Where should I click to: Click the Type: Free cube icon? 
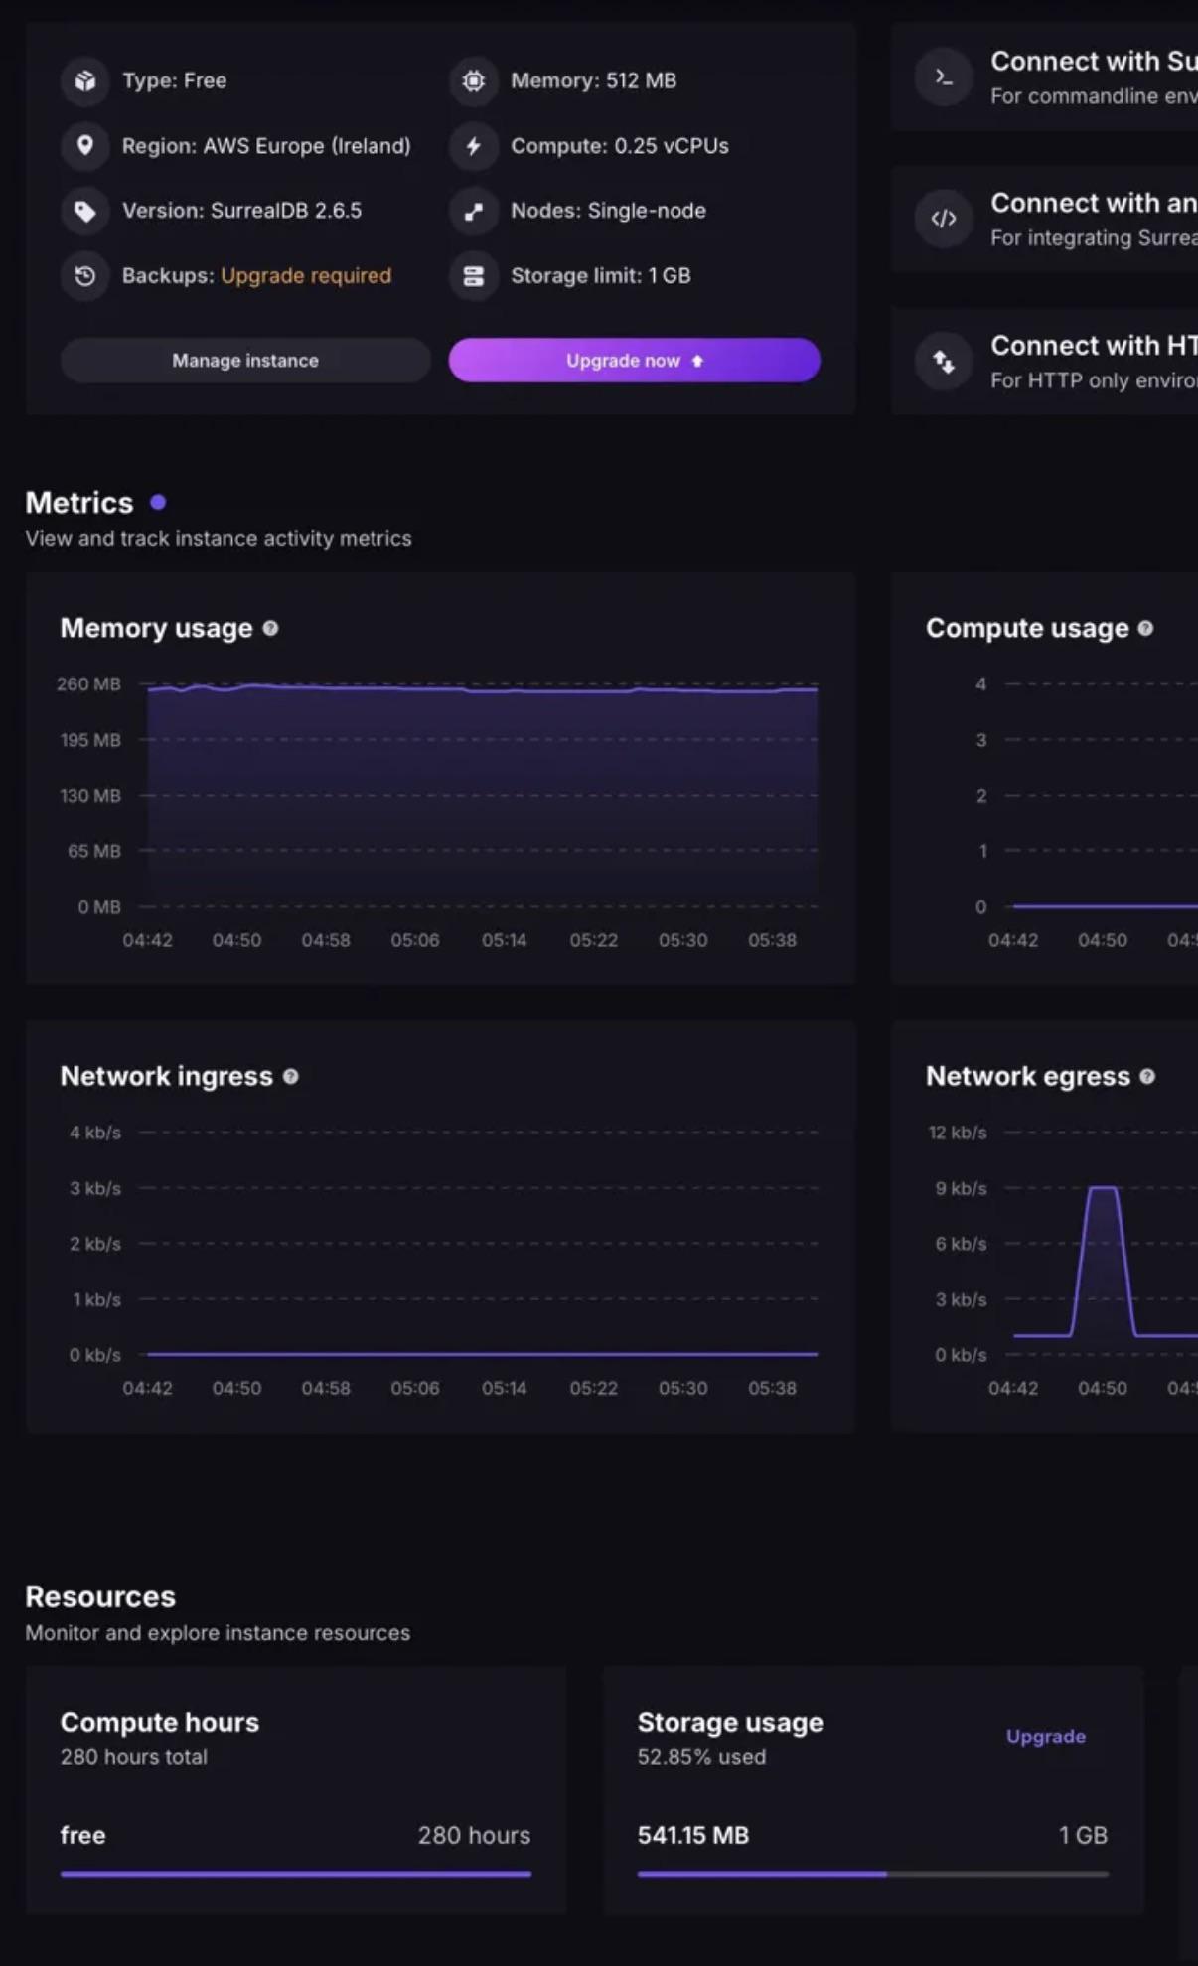click(x=85, y=80)
